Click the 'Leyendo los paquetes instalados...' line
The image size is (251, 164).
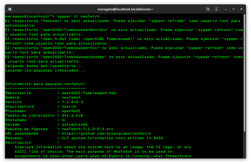point(45,71)
